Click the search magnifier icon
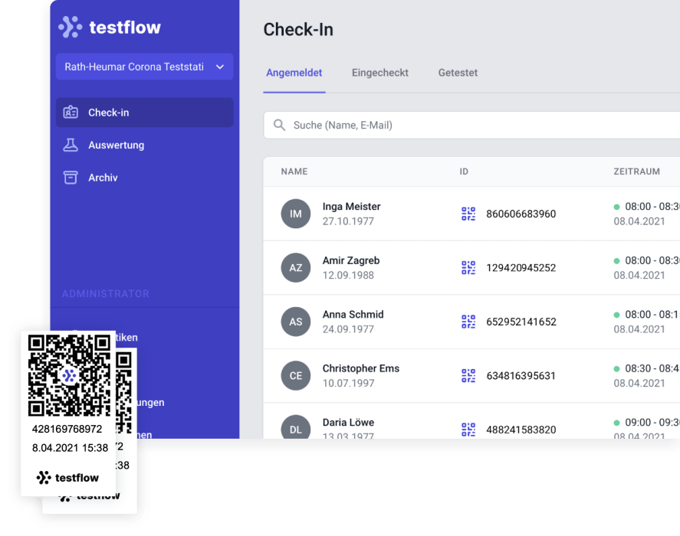Image resolution: width=680 pixels, height=536 pixels. point(280,125)
